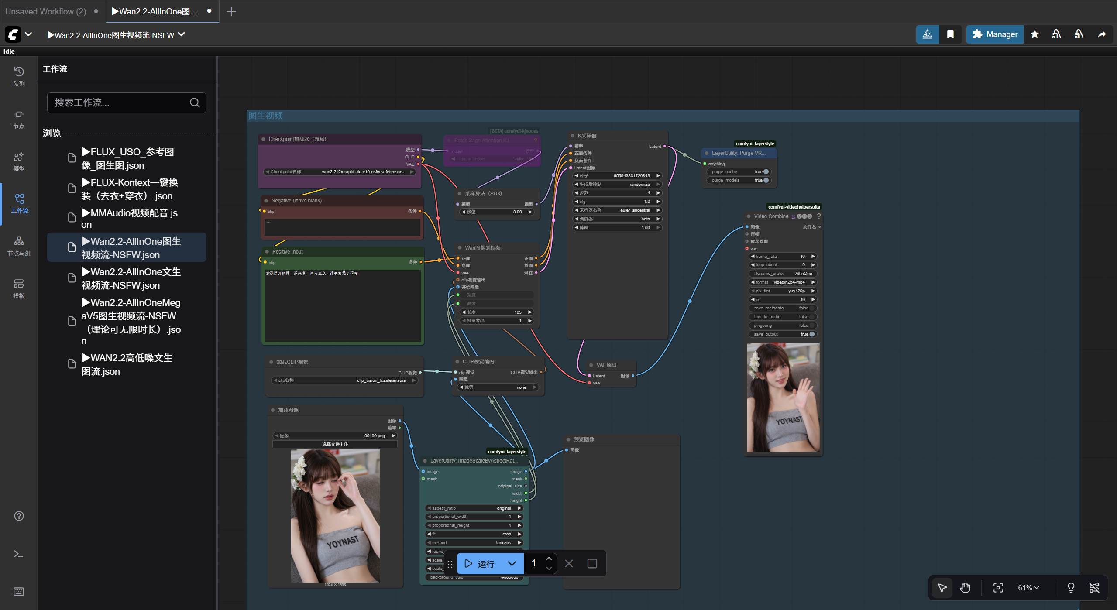Open the Templates sidebar icon

point(19,288)
